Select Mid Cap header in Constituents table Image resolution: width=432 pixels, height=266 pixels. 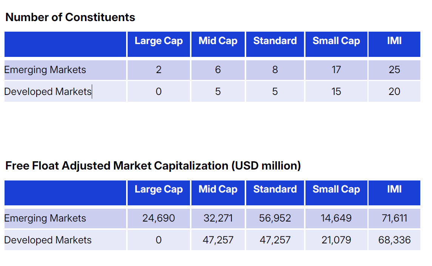218,41
